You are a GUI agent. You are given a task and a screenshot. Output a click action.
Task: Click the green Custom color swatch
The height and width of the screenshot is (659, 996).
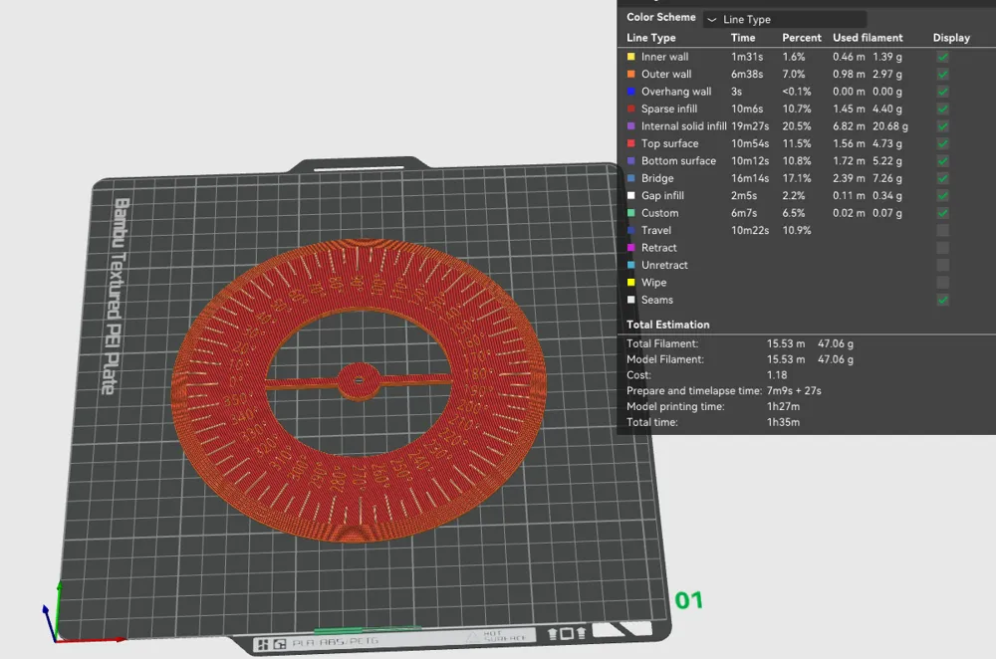(630, 213)
